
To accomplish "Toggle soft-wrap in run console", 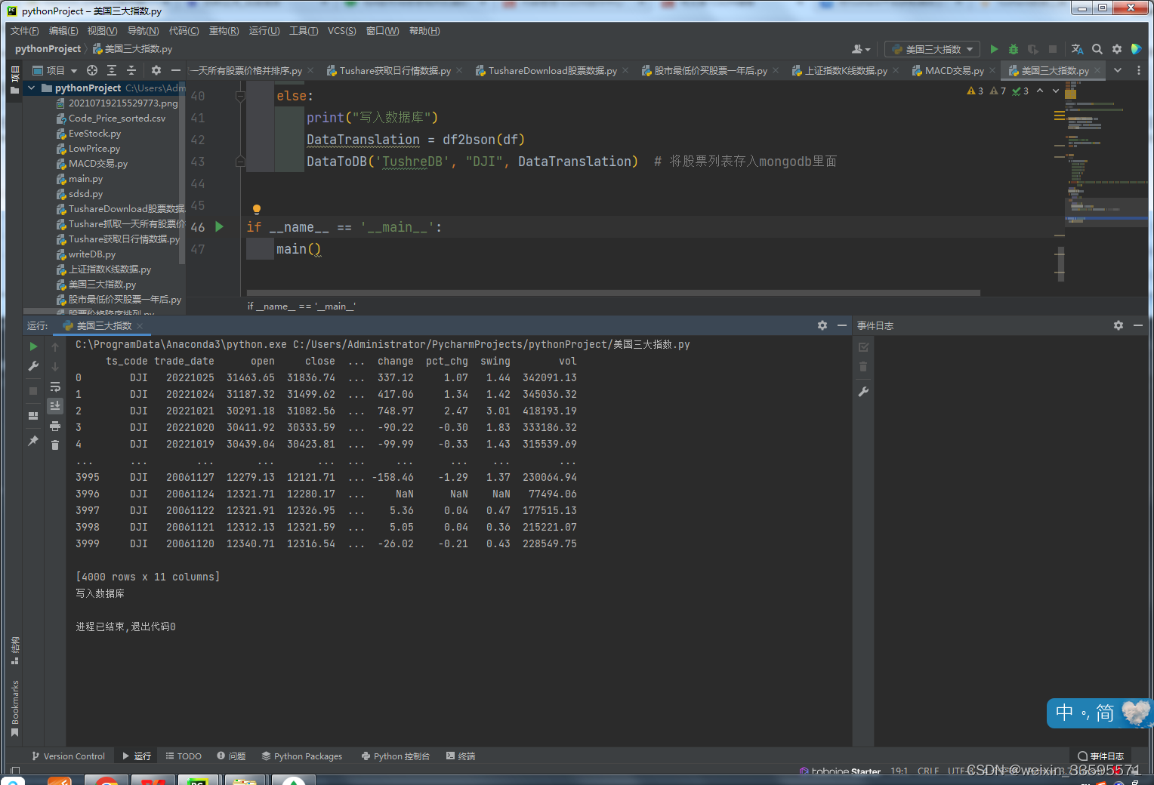I will [55, 386].
